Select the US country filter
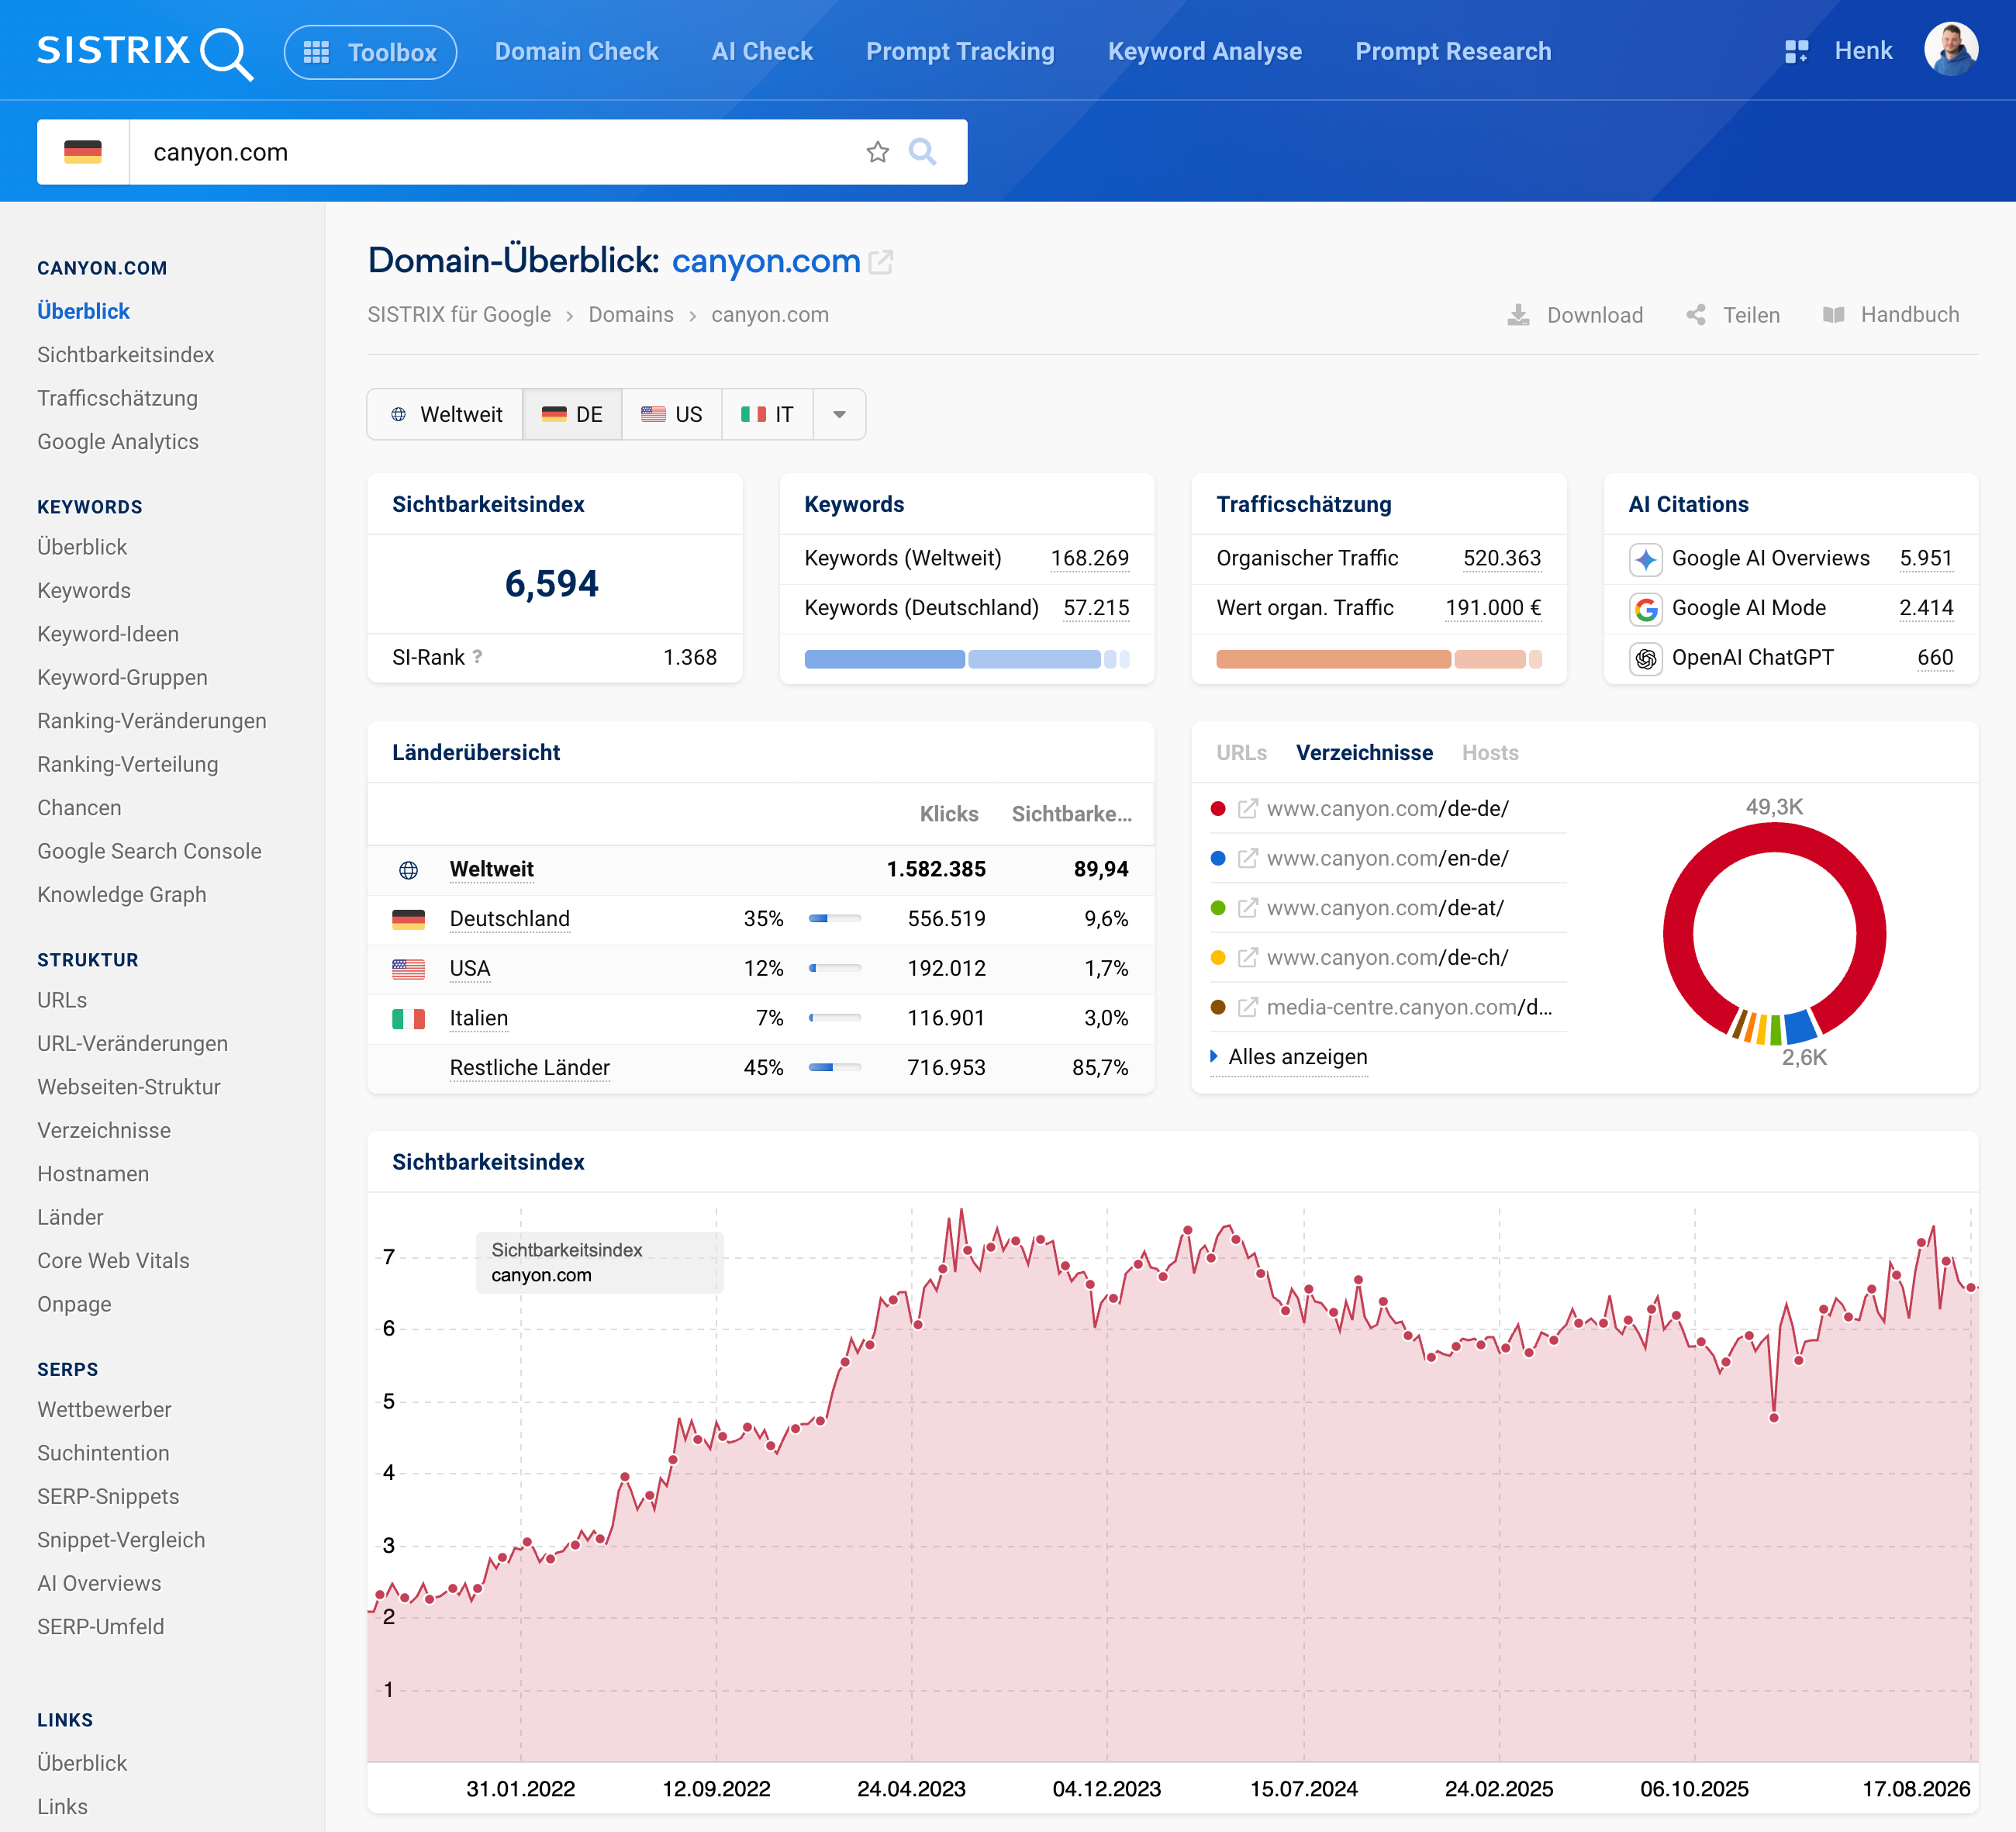The height and width of the screenshot is (1832, 2016). [672, 414]
